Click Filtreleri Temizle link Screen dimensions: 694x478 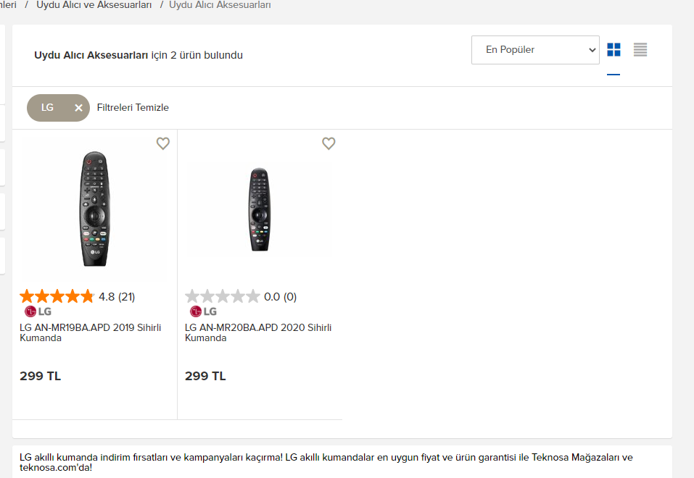click(x=133, y=108)
